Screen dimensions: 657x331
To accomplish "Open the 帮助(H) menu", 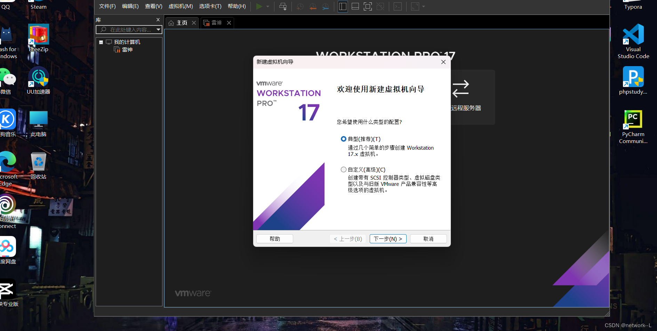I will [237, 6].
